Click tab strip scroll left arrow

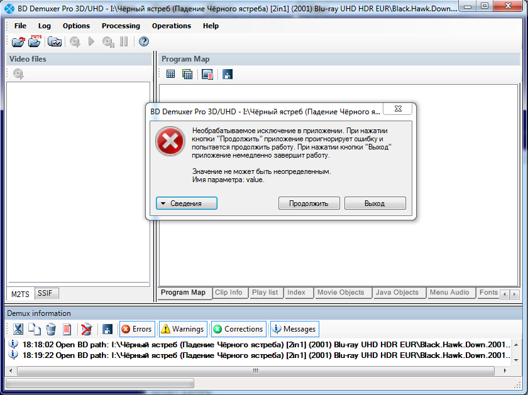(x=504, y=294)
